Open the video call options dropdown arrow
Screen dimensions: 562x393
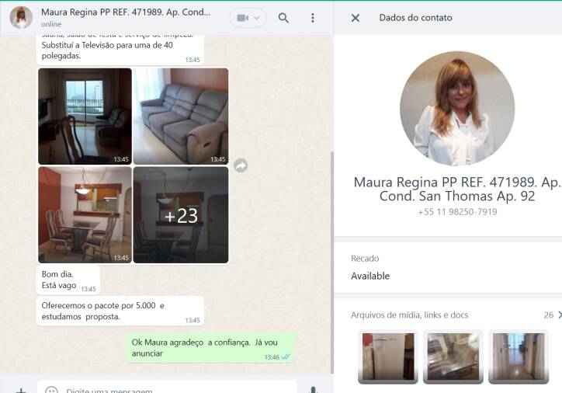tap(258, 18)
